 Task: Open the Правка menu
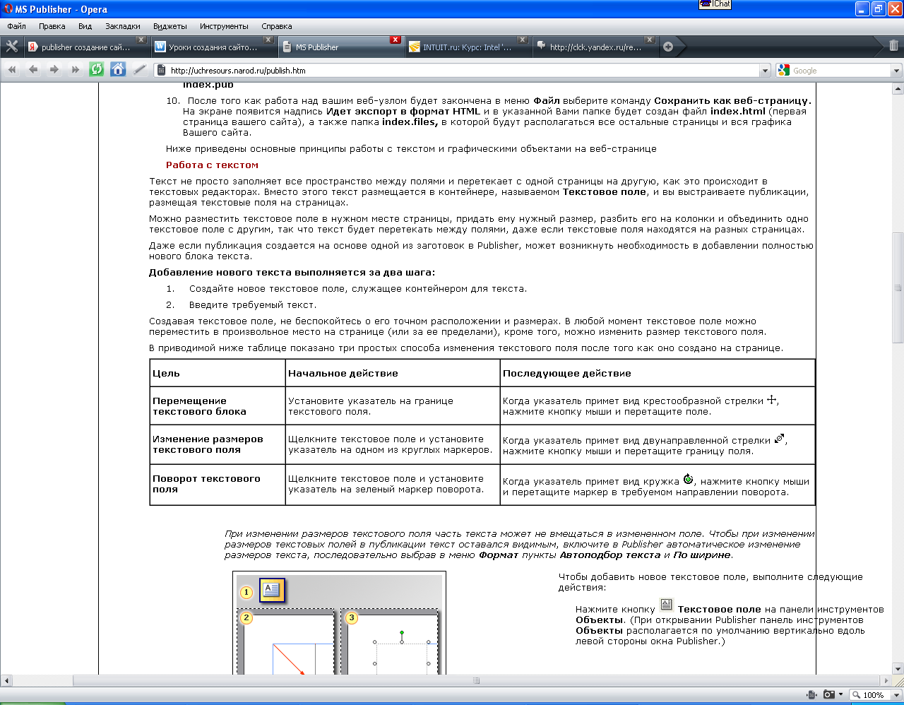[52, 26]
